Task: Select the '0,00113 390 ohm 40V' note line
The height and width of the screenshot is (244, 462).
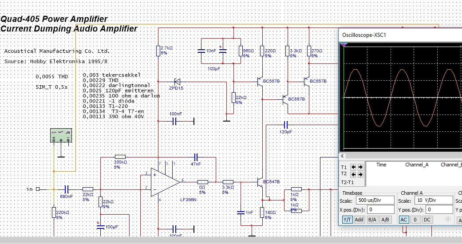Action: [x=114, y=116]
